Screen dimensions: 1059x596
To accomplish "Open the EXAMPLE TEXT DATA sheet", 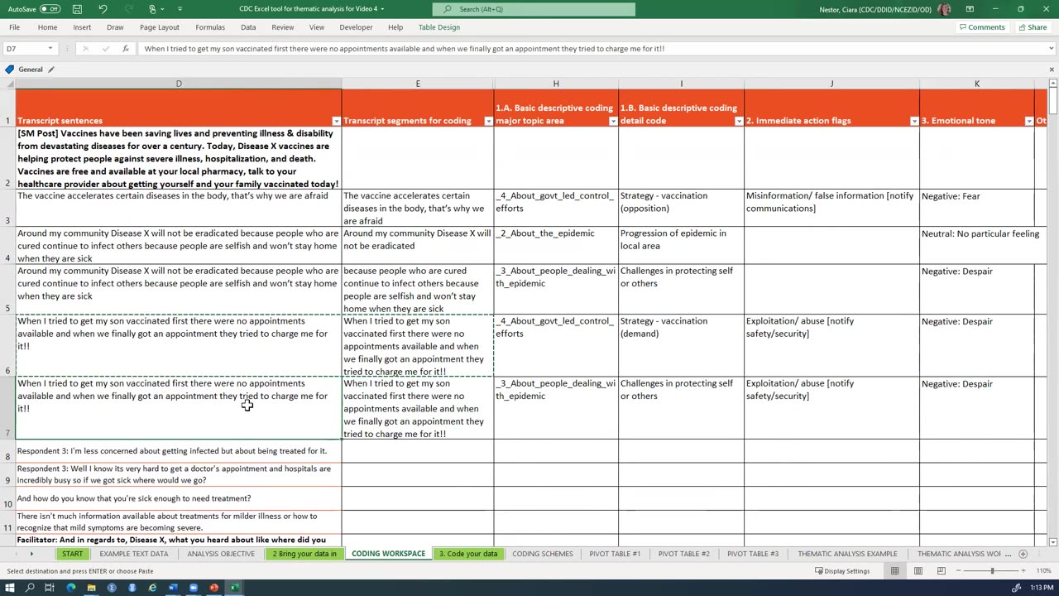I will pos(134,554).
